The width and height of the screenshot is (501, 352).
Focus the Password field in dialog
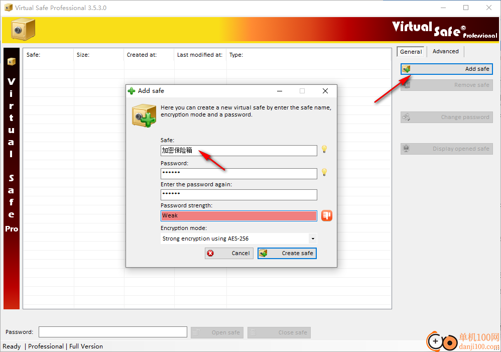pyautogui.click(x=238, y=174)
